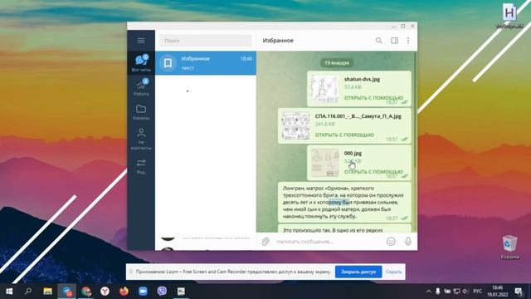Select the Recycle Bin 'Корзина' desktop icon
This screenshot has width=531, height=299.
(x=509, y=248)
